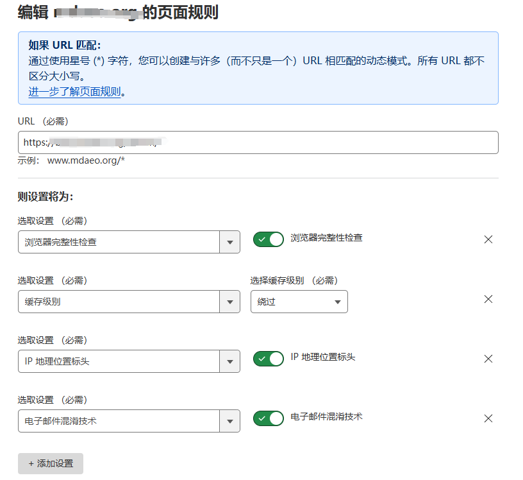Open the IP 地理位置标头 setting combo box
This screenshot has height=480, width=523.
(x=119, y=361)
